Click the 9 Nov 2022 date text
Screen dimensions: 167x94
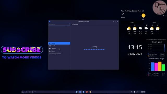point(135,54)
